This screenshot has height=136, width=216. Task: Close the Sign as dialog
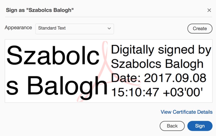pyautogui.click(x=209, y=10)
